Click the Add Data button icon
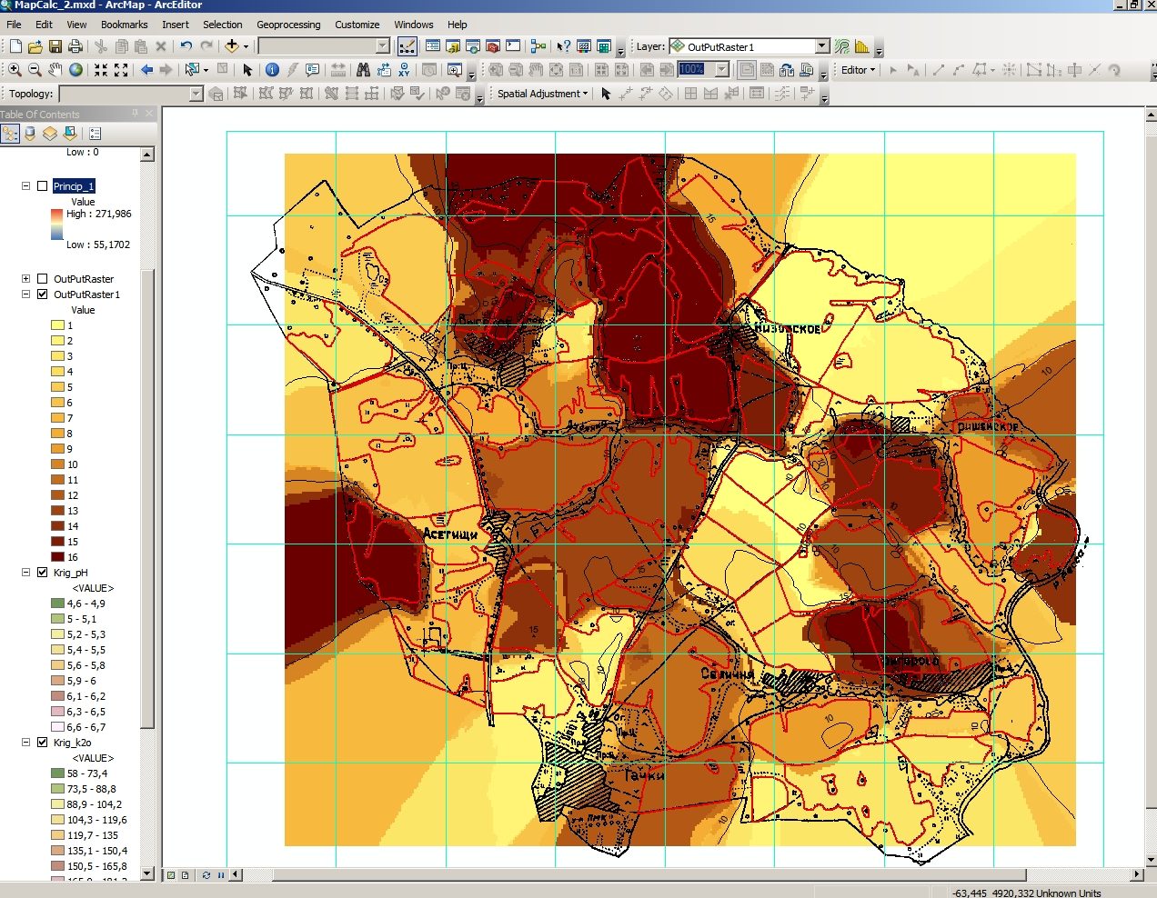The width and height of the screenshot is (1157, 898). [x=232, y=46]
